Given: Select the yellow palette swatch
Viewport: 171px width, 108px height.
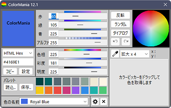Looking at the screenshot, I should [40, 90].
